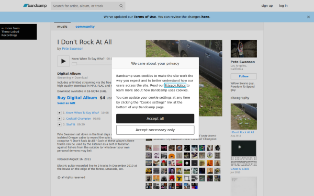Open I Don't Rock At All discography link

tap(242, 132)
